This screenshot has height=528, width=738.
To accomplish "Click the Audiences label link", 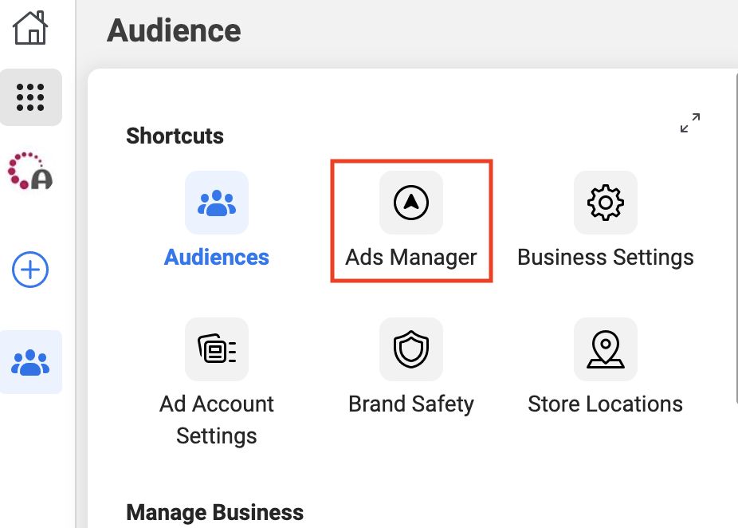I will [217, 257].
